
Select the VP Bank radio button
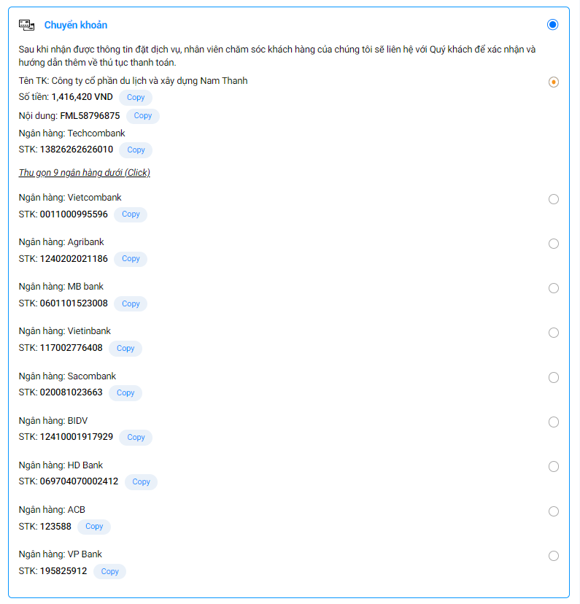(x=554, y=556)
